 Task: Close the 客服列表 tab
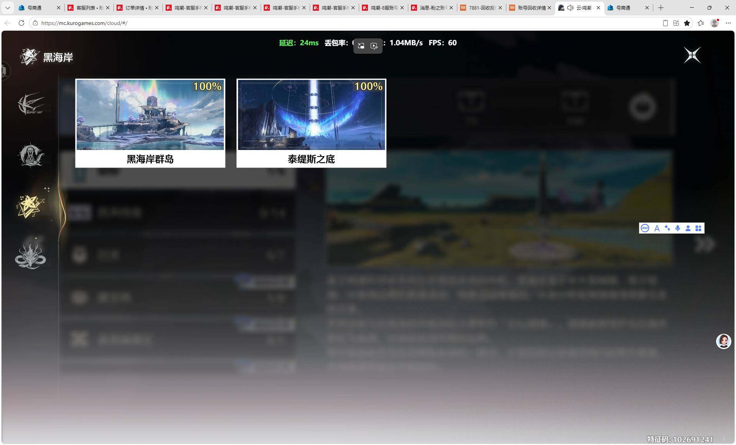point(108,8)
